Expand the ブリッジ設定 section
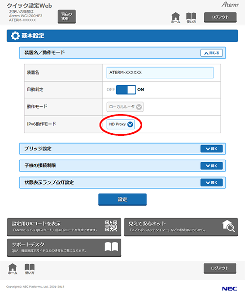245x295 pixels. 212,148
